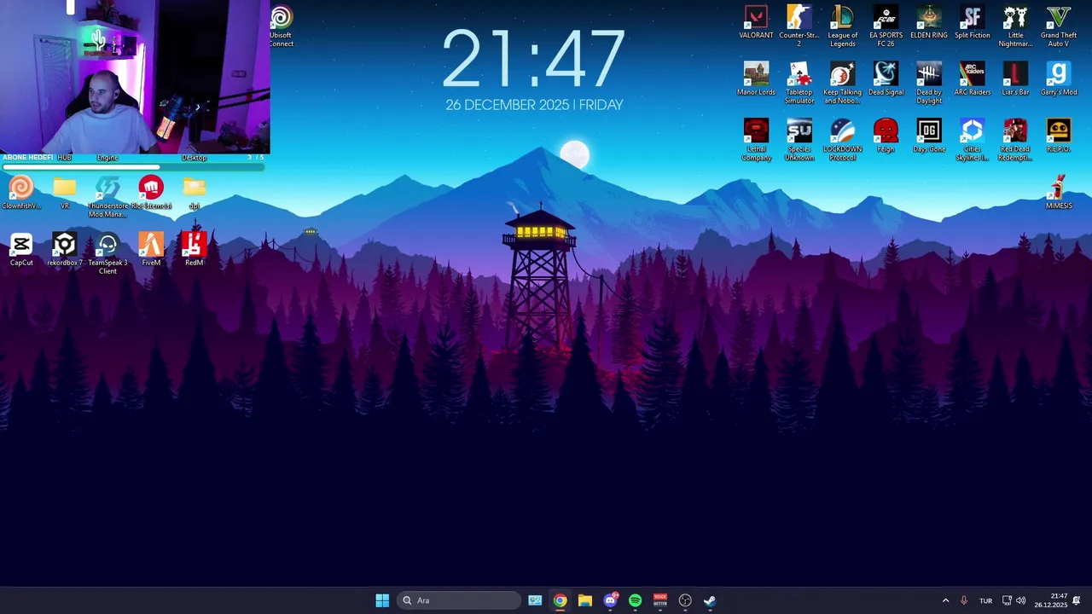
Task: Click the Liar's Bar desktop icon
Action: [x=1015, y=79]
